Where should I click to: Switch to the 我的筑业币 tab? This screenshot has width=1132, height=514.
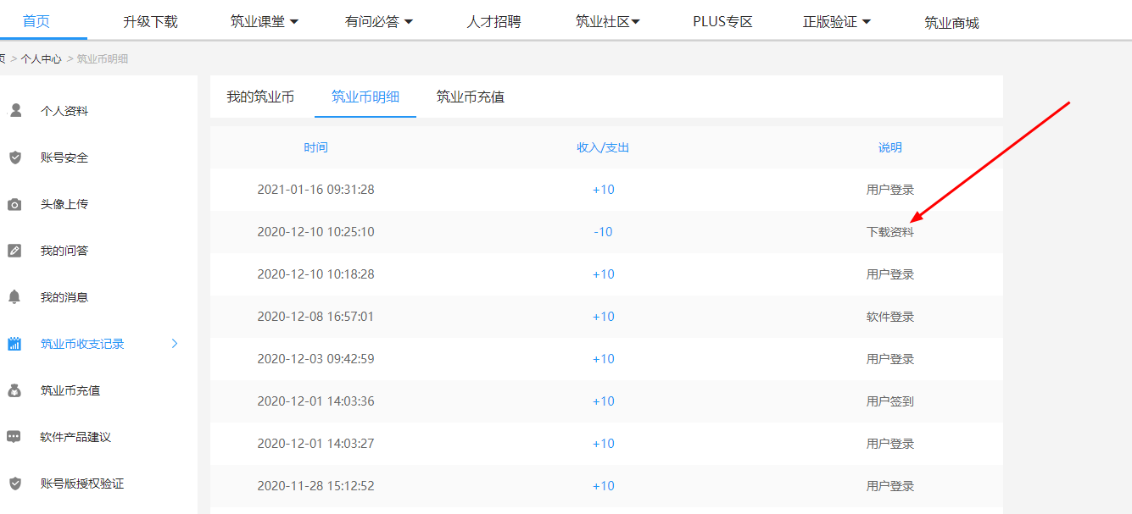[260, 97]
